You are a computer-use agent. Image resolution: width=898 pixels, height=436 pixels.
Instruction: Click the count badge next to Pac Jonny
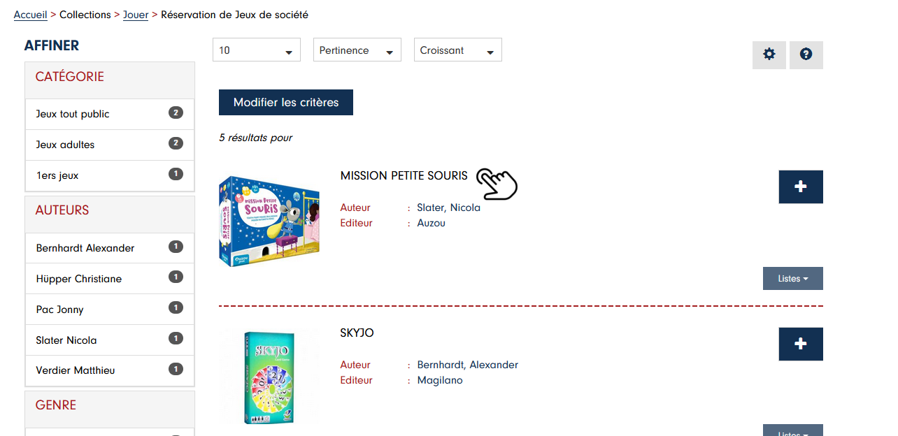[x=176, y=308]
